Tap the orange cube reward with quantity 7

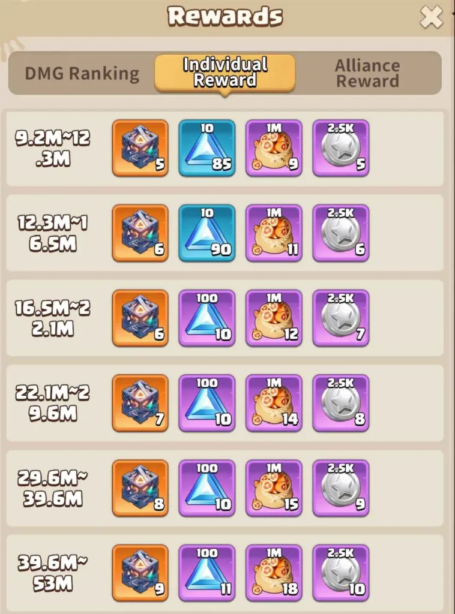pos(140,403)
